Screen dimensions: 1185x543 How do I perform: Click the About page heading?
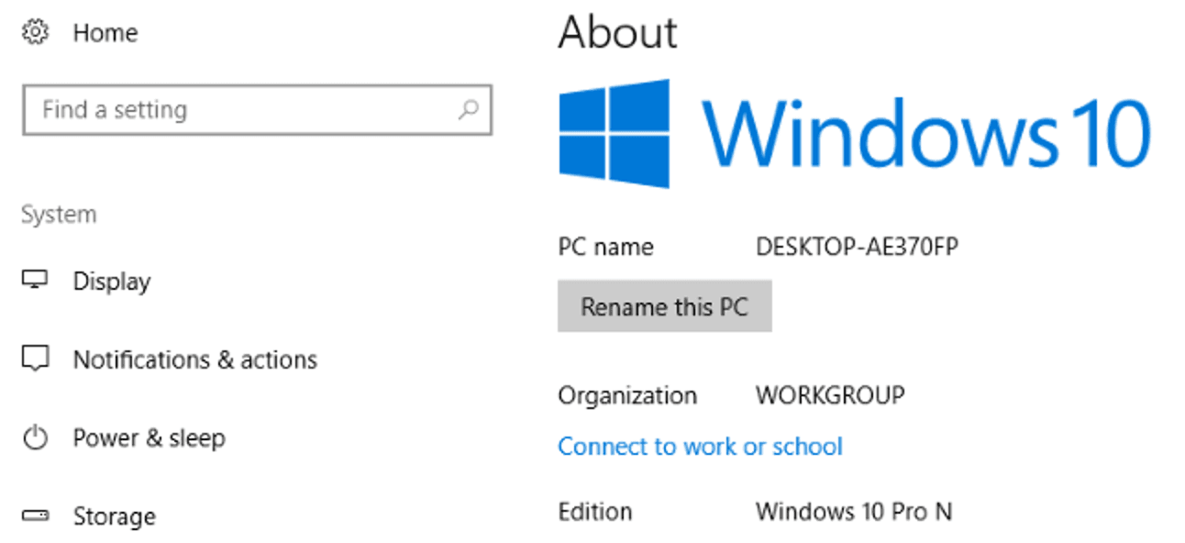tap(617, 32)
